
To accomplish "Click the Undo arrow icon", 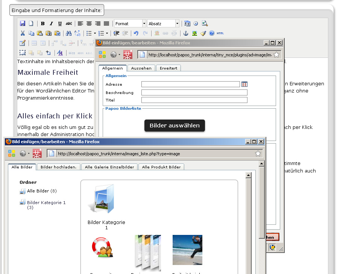I will click(x=136, y=33).
